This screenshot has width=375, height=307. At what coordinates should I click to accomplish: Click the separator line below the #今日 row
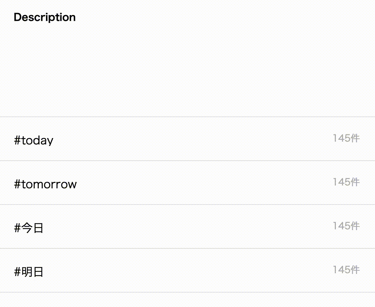point(187,248)
